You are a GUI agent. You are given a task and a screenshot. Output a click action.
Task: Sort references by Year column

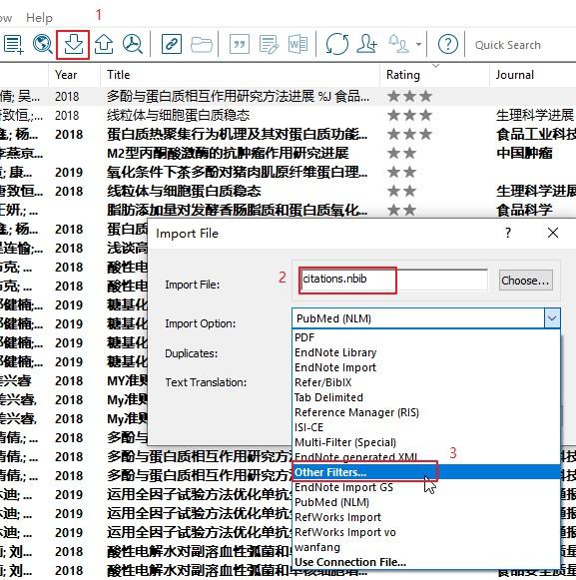tap(74, 75)
